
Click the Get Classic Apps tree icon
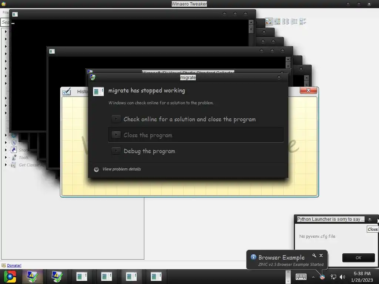14,165
